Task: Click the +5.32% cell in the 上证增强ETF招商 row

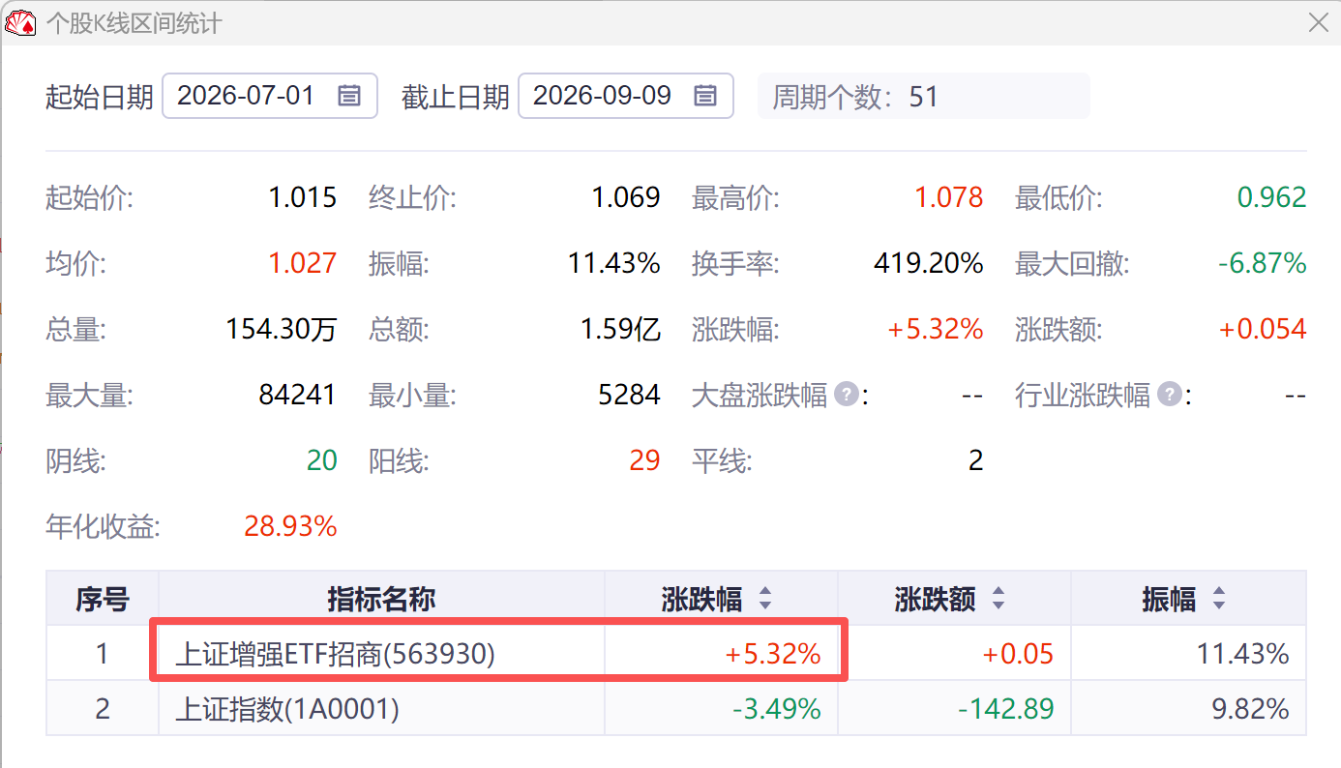Action: coord(773,655)
